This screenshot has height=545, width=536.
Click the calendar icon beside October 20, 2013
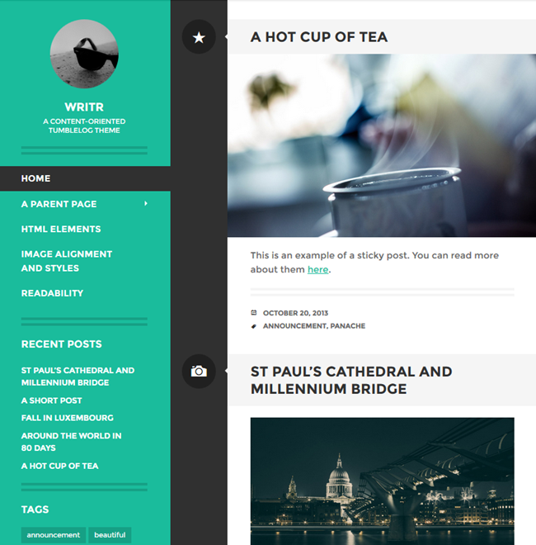254,313
